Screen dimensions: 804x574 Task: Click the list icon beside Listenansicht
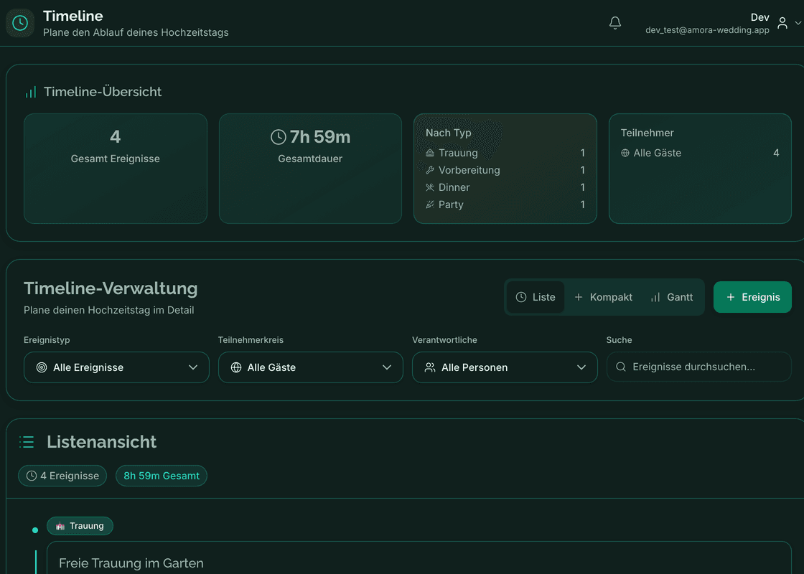pyautogui.click(x=27, y=442)
